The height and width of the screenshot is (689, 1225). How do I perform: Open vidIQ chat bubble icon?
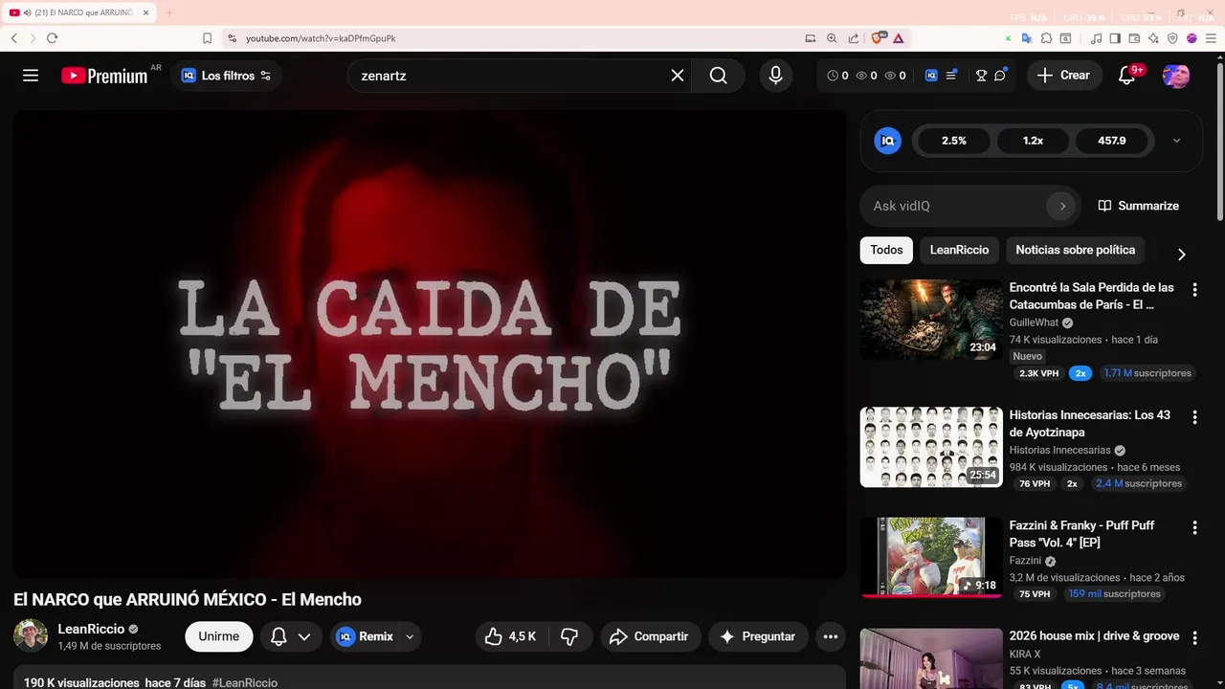tap(1000, 75)
